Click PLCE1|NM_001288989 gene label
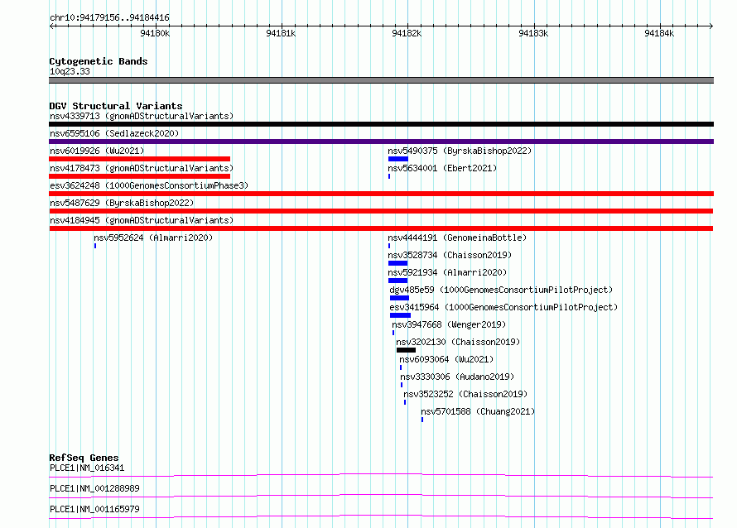737x528 pixels. click(94, 488)
